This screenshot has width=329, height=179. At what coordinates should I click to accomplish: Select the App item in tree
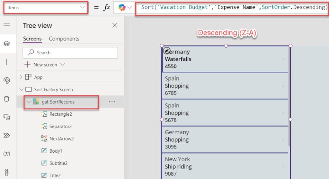tap(38, 77)
